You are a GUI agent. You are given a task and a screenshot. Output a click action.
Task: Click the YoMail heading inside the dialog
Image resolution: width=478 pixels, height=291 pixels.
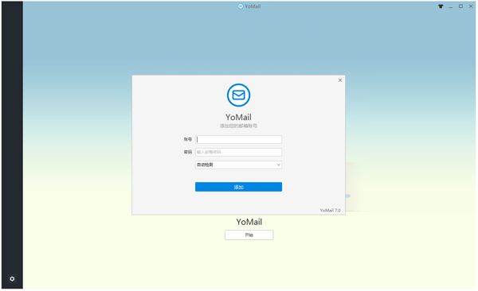(x=238, y=117)
